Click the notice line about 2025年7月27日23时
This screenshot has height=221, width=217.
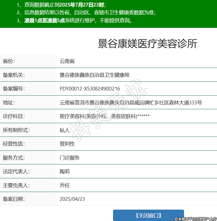pyautogui.click(x=61, y=5)
